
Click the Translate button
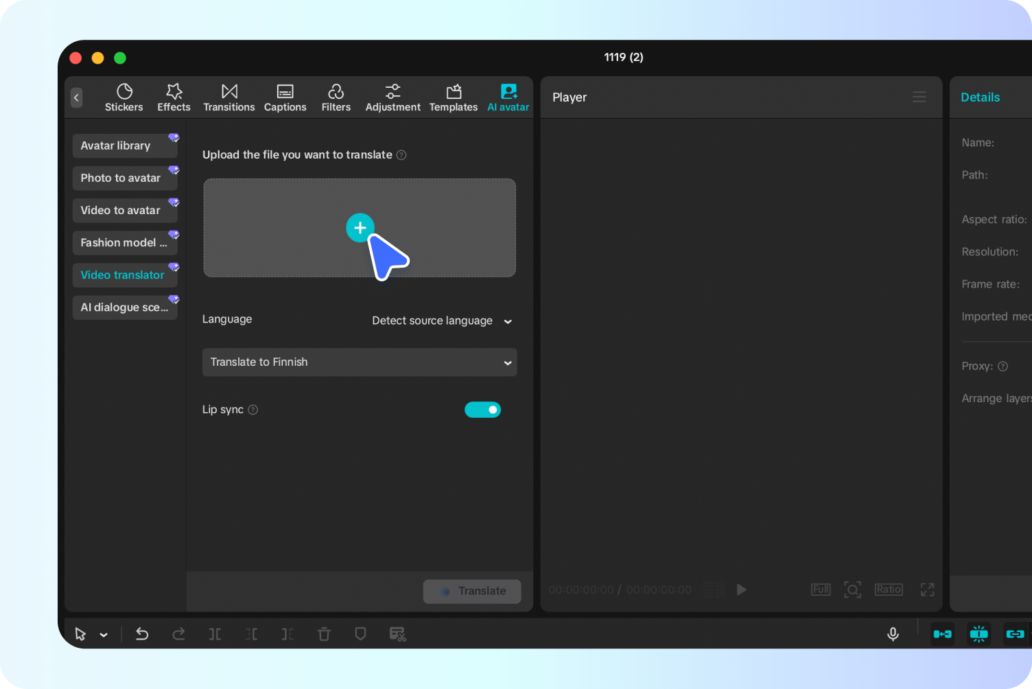pyautogui.click(x=472, y=591)
